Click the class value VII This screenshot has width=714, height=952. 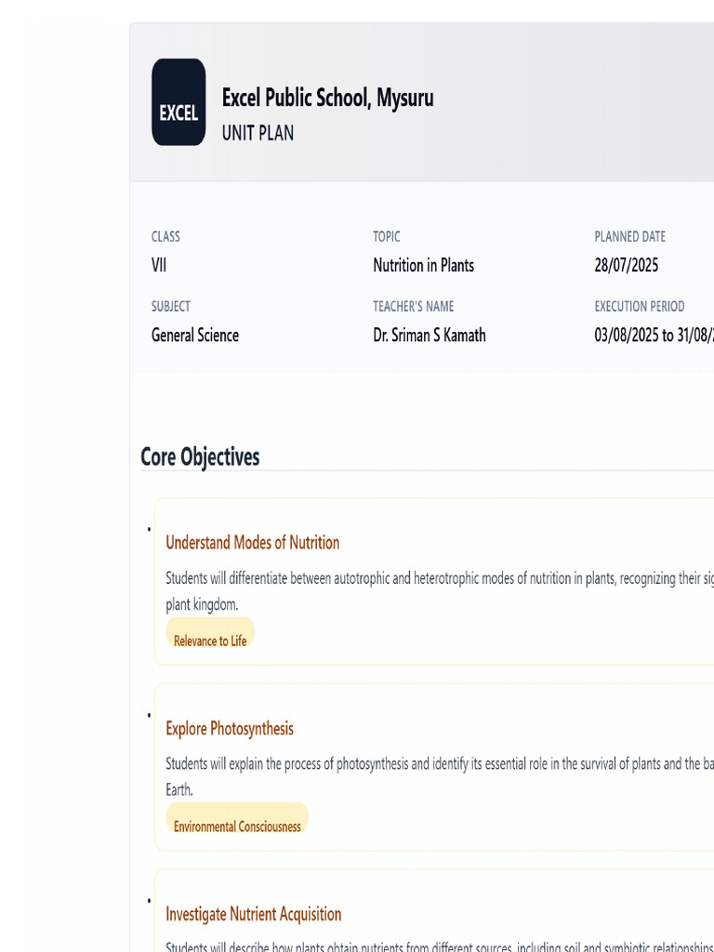point(159,265)
